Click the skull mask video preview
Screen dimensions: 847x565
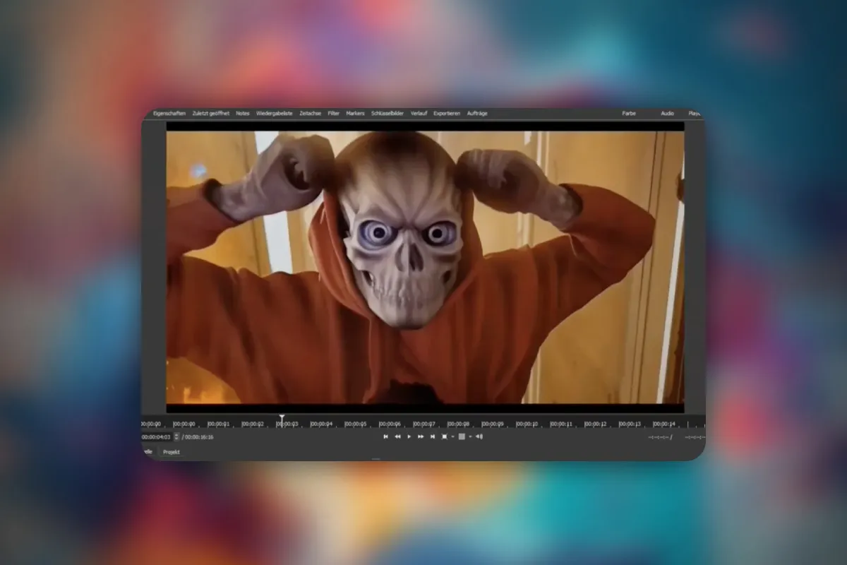pyautogui.click(x=425, y=268)
